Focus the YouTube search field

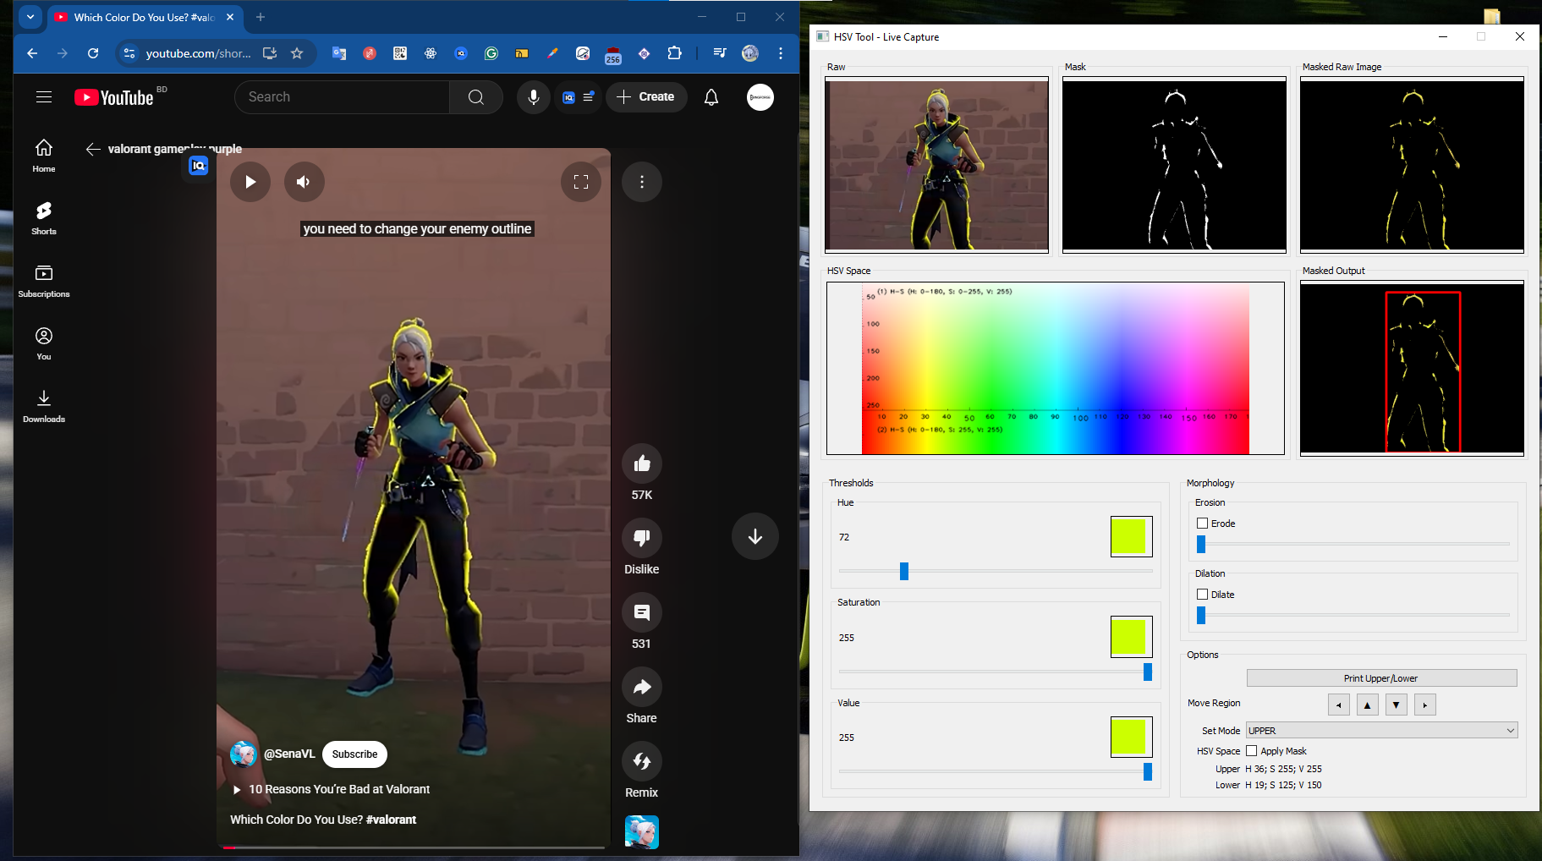point(342,97)
